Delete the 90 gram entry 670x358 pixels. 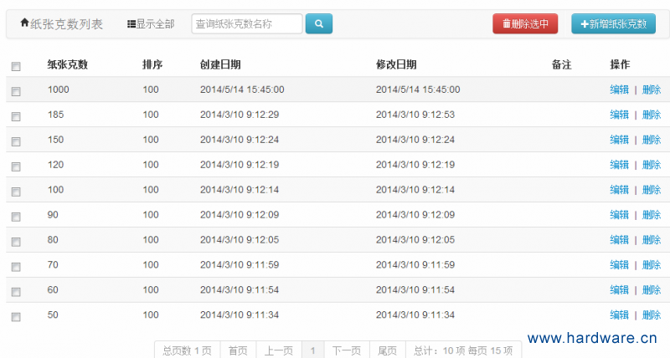(x=651, y=215)
